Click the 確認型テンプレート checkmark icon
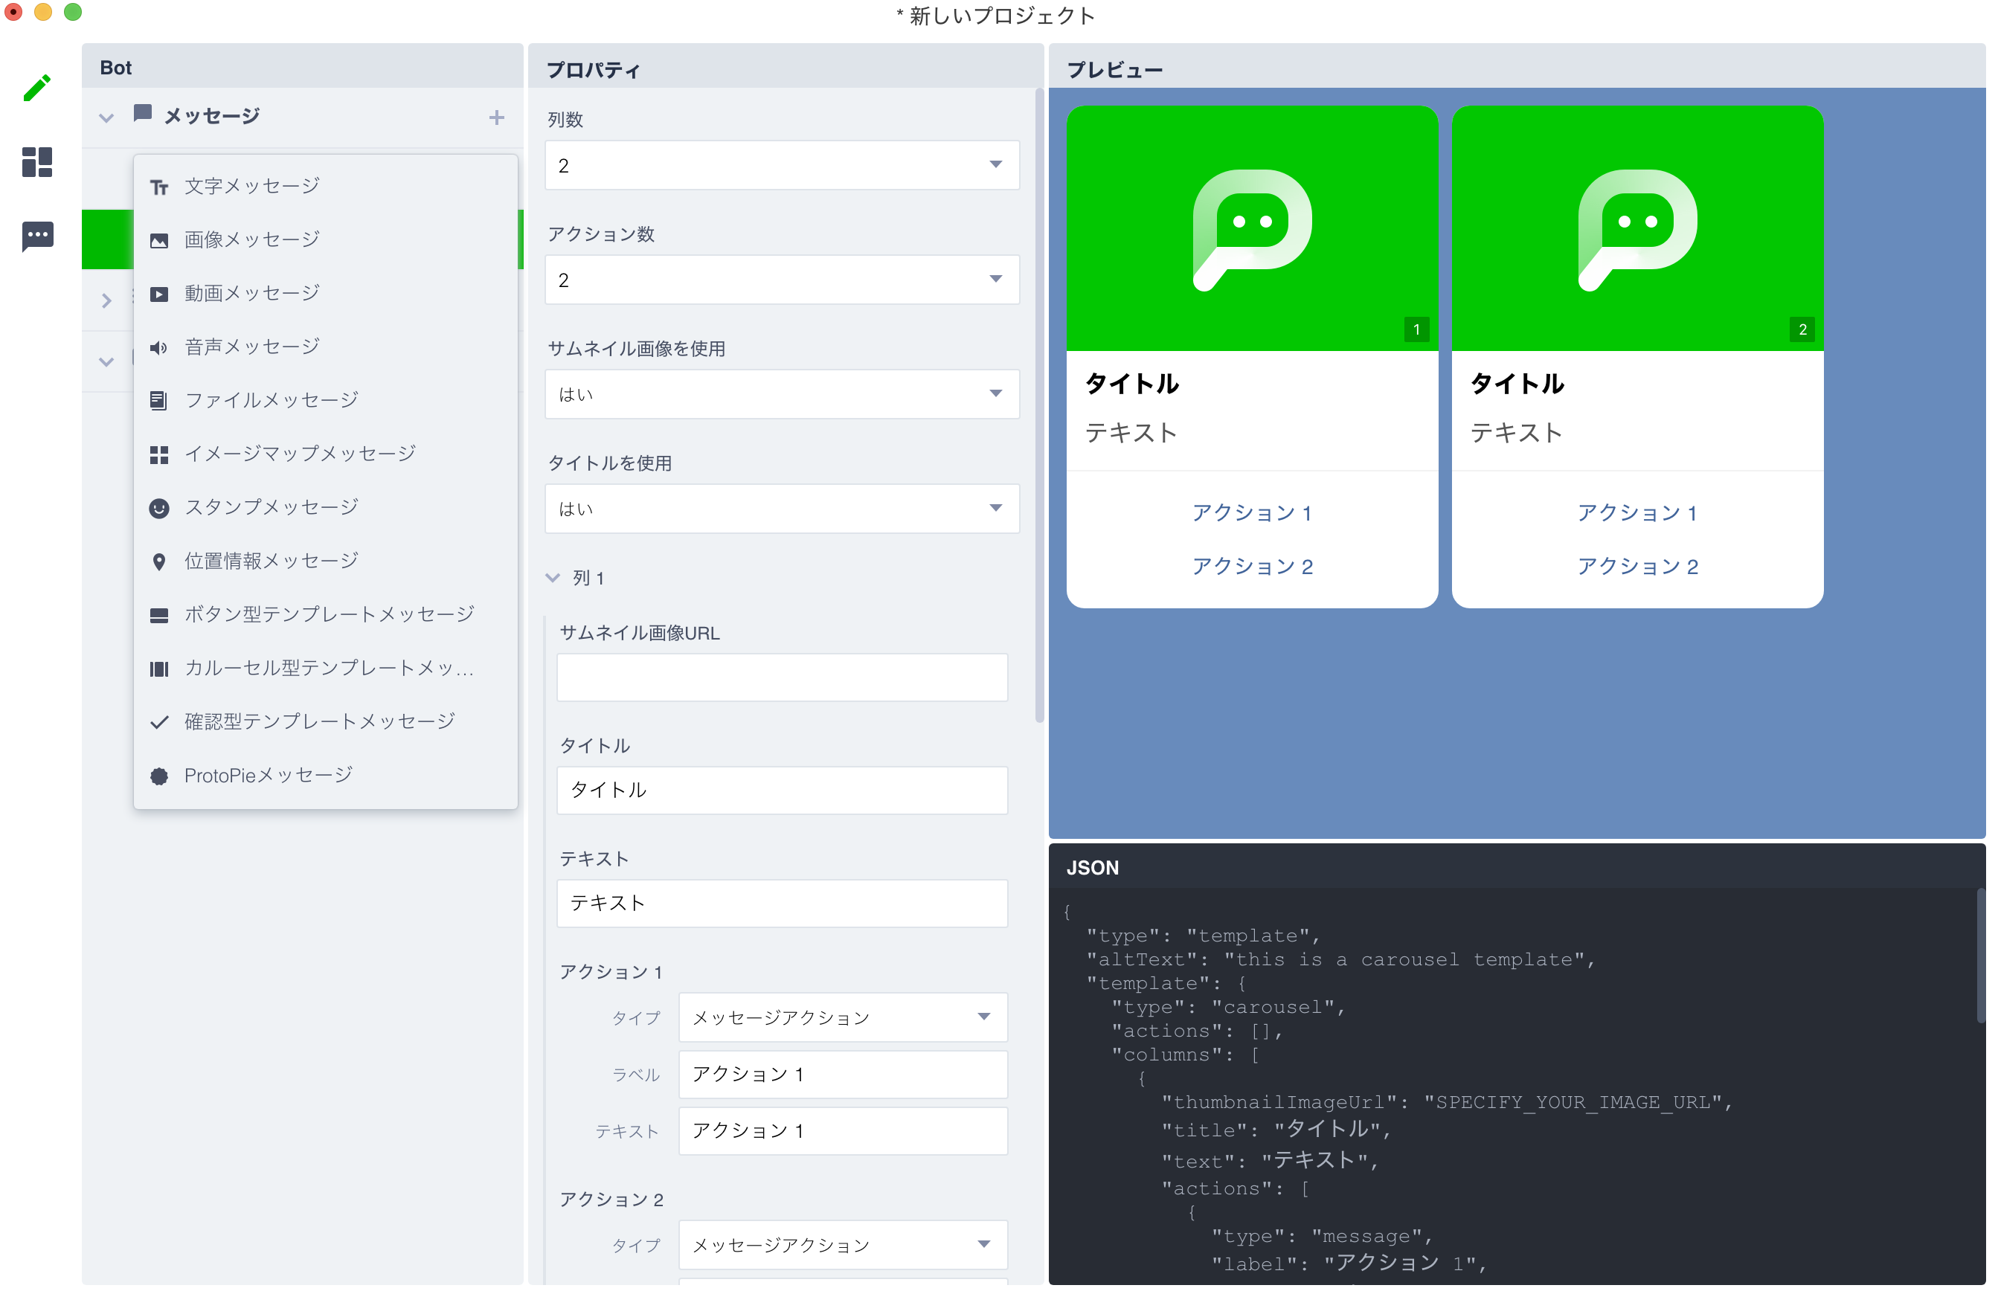 (x=159, y=723)
